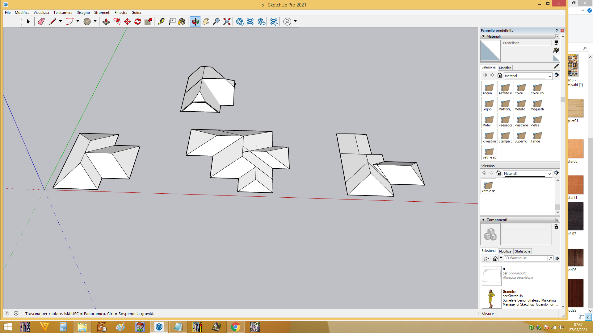The height and width of the screenshot is (333, 593).
Task: Choose the Paint Bucket tool
Action: (182, 22)
